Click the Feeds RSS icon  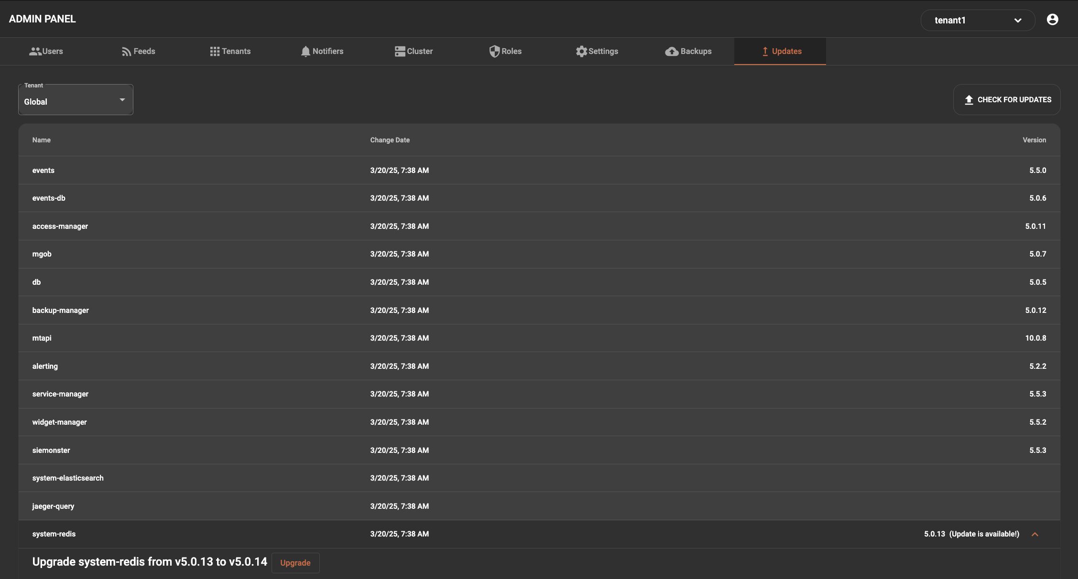click(126, 52)
